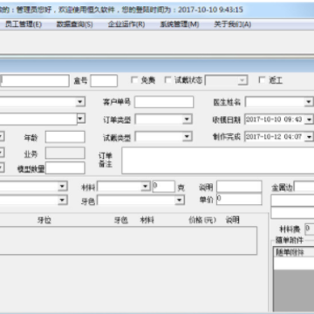The image size is (314, 314).
Task: Select the 材料 column header in the table
Action: tap(147, 220)
